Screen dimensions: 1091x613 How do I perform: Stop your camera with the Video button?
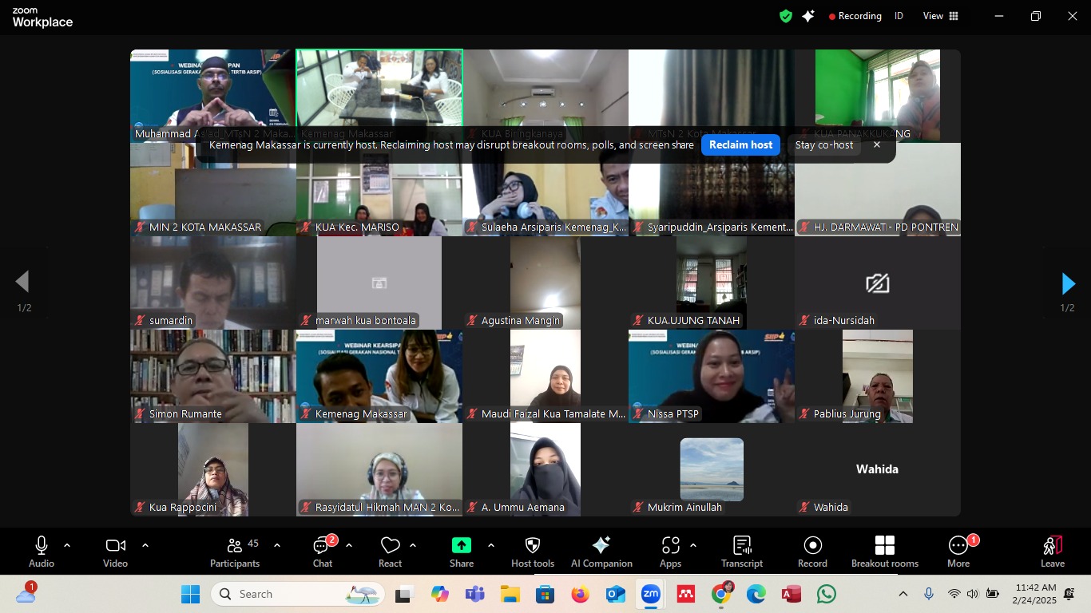coord(114,551)
